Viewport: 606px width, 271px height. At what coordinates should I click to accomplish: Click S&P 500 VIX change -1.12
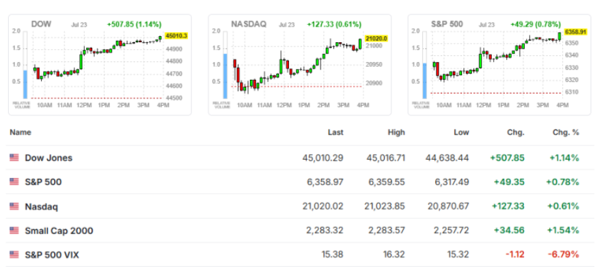point(514,255)
